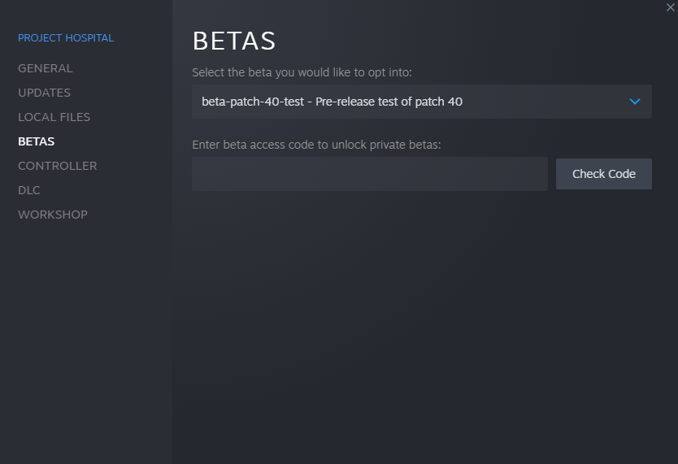Navigate to the WORKSHOP section

[x=53, y=215]
